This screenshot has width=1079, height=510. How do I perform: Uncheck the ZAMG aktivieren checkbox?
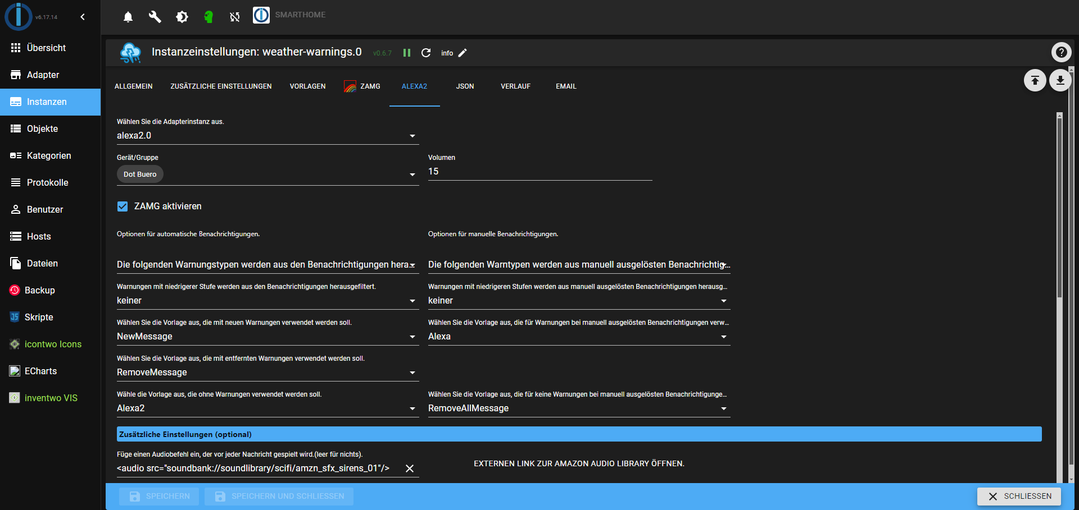point(123,206)
